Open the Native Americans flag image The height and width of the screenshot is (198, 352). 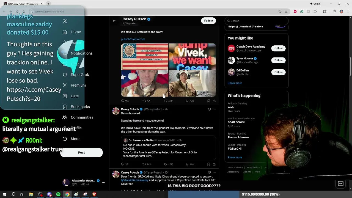145,57
